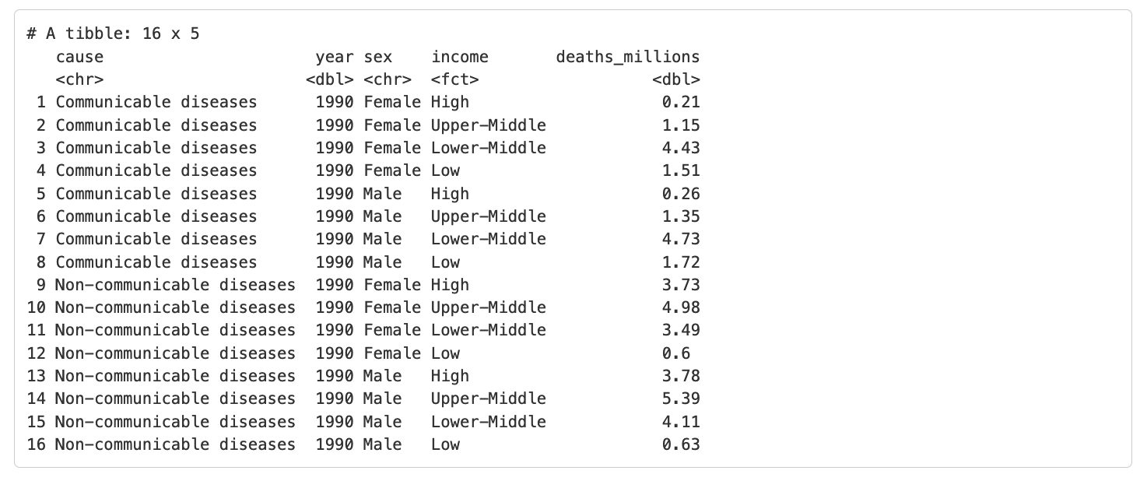Click row number 16 in the tibble

pos(36,444)
